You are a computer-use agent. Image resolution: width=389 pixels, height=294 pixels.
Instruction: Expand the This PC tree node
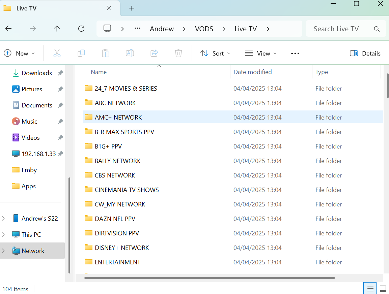pos(4,234)
